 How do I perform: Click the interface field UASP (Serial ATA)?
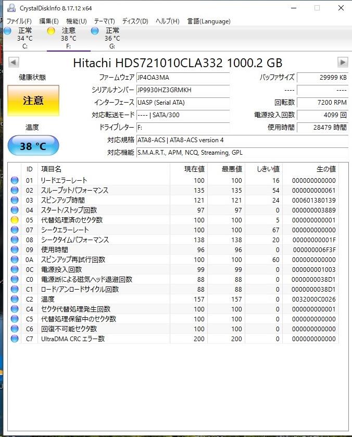[183, 103]
